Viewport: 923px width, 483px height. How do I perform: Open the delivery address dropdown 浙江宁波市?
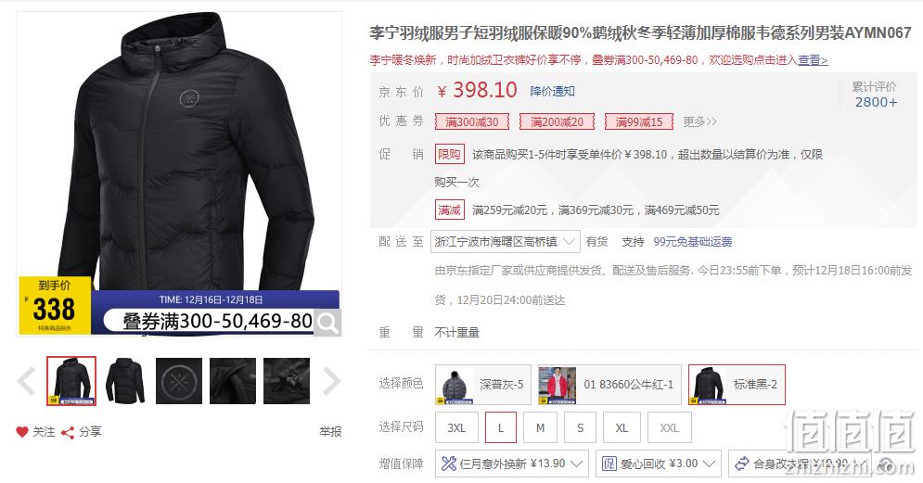click(505, 242)
